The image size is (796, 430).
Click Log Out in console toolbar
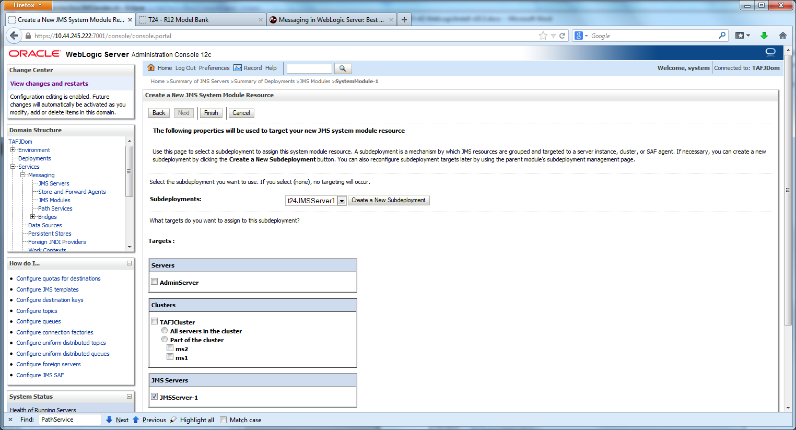tap(185, 68)
